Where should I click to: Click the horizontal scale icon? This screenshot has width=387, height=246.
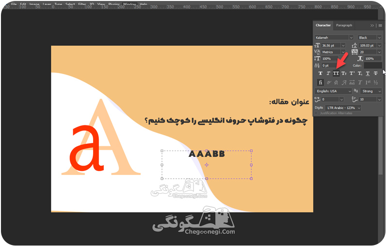tap(360, 59)
